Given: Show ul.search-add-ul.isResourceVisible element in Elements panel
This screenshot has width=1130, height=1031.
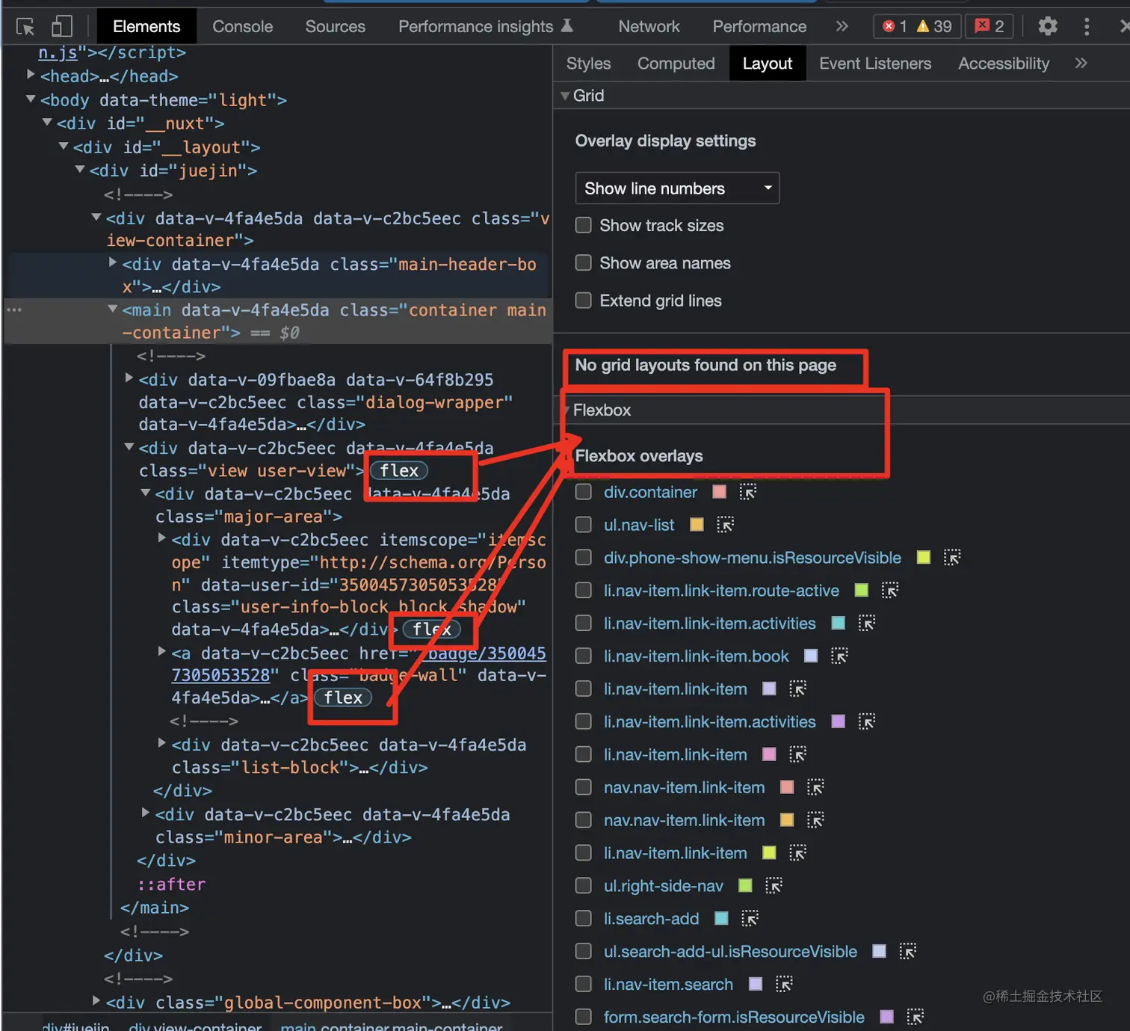Looking at the screenshot, I should point(907,952).
